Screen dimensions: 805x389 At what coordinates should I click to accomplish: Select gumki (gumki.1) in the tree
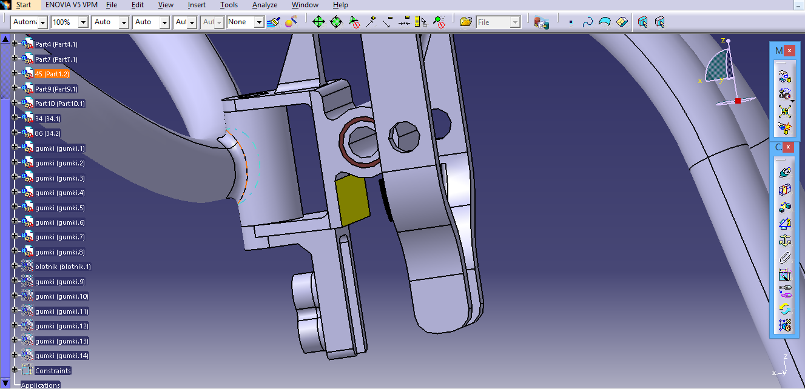pyautogui.click(x=60, y=148)
